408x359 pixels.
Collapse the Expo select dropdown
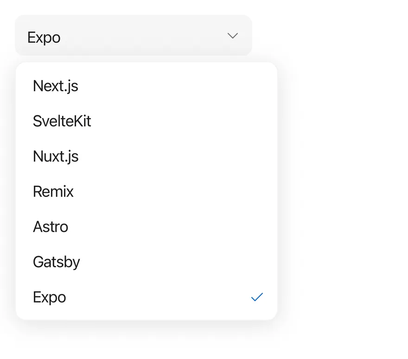pyautogui.click(x=134, y=35)
